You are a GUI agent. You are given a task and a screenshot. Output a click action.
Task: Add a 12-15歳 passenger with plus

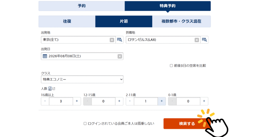(119, 101)
